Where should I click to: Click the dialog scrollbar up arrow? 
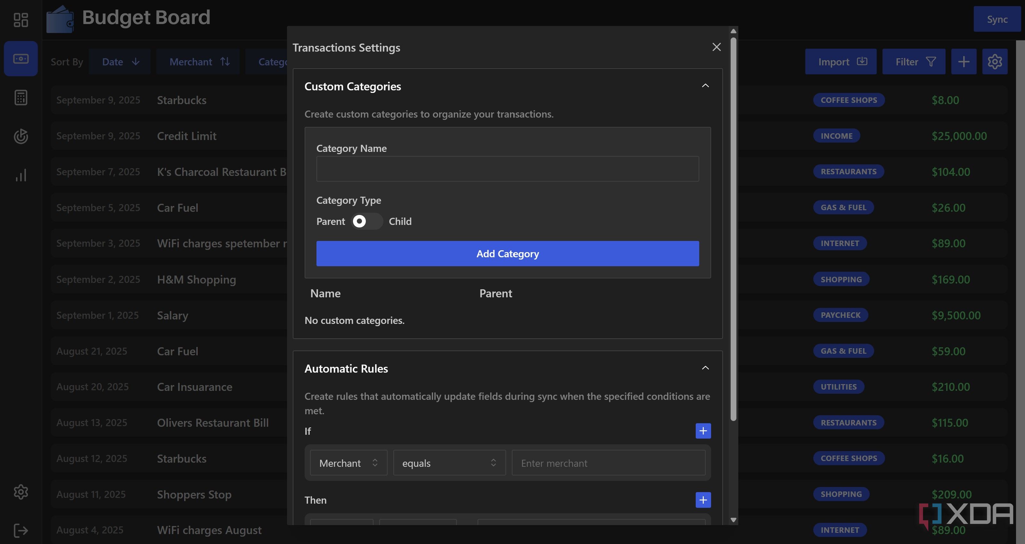point(733,31)
